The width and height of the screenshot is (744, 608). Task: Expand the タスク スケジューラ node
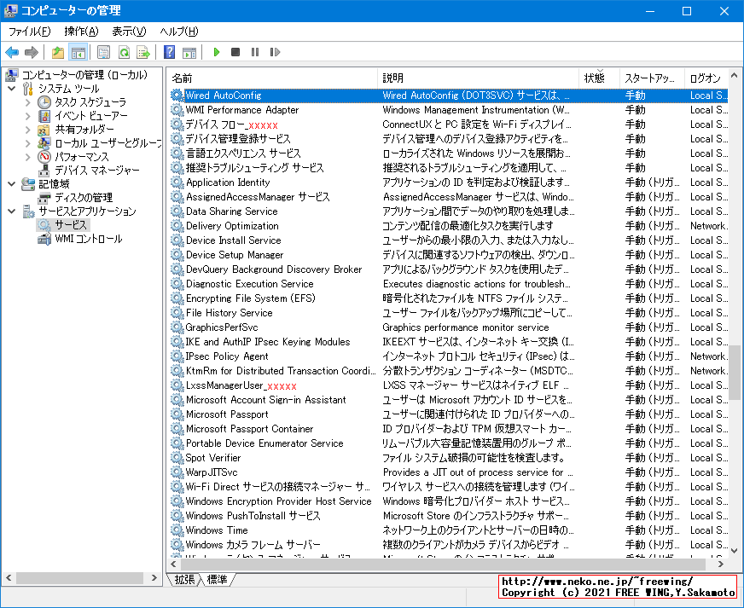tap(28, 102)
